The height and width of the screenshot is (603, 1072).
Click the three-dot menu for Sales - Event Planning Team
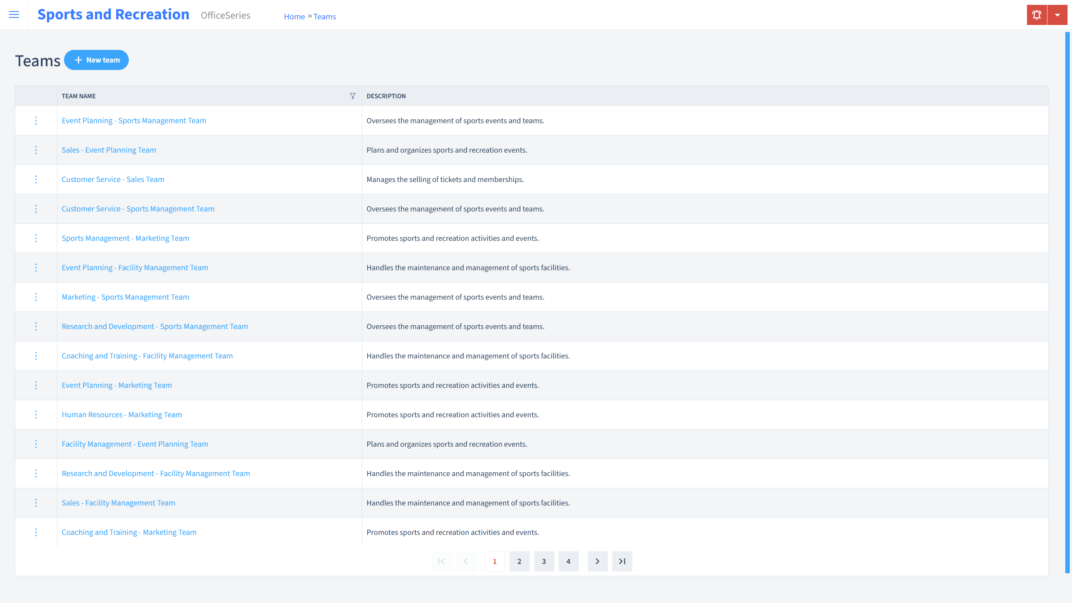click(x=36, y=150)
